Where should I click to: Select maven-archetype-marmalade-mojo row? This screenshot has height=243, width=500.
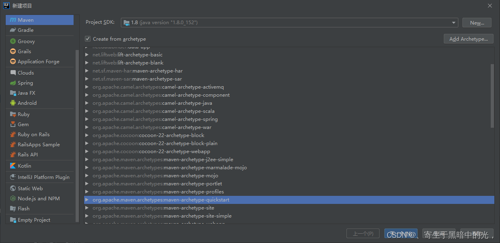pos(289,168)
